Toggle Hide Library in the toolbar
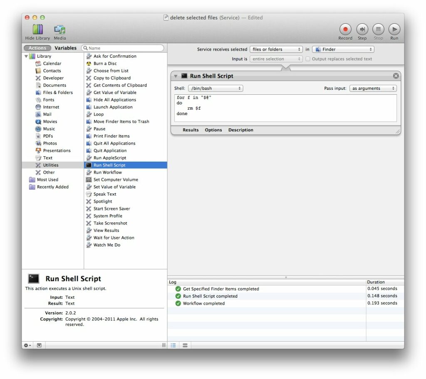The width and height of the screenshot is (426, 379). pyautogui.click(x=38, y=31)
